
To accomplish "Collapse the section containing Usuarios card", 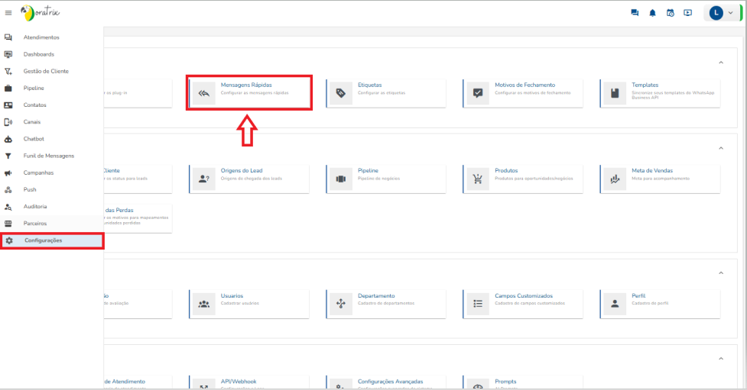I will (720, 273).
